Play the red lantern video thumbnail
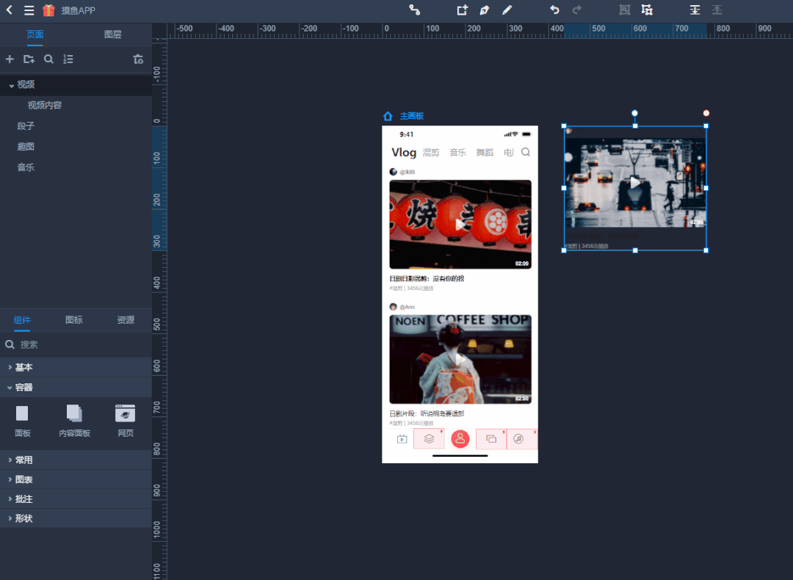The image size is (793, 580). tap(460, 225)
